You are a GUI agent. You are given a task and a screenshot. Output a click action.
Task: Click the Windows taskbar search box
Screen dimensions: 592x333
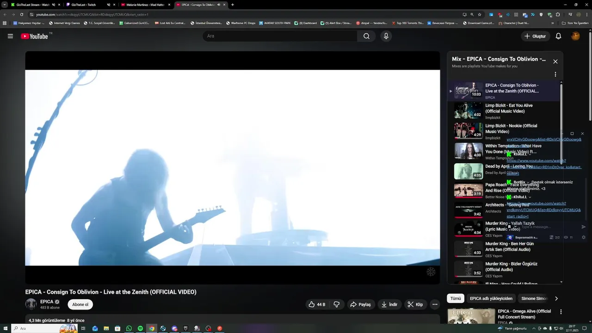pyautogui.click(x=44, y=328)
